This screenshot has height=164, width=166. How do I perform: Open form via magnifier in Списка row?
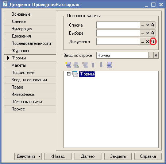pyautogui.click(x=153, y=25)
